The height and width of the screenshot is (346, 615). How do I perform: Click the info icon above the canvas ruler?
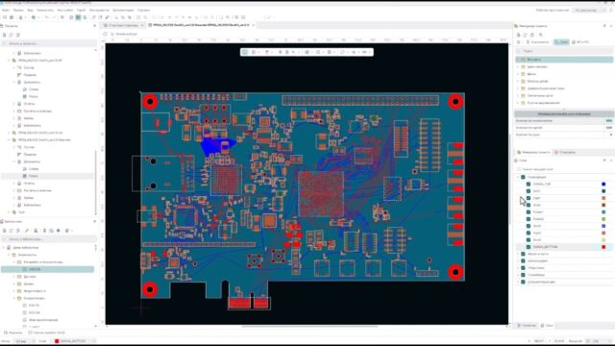click(x=105, y=35)
